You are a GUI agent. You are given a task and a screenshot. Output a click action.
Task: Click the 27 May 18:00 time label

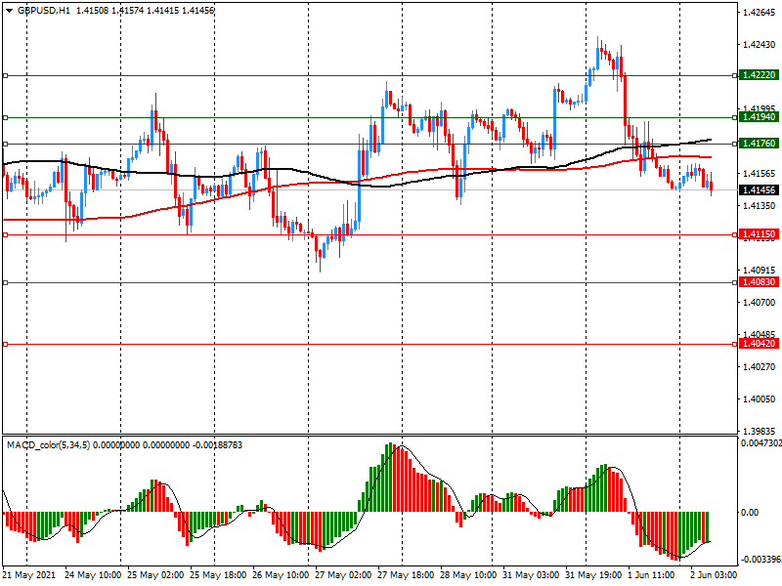coord(405,577)
